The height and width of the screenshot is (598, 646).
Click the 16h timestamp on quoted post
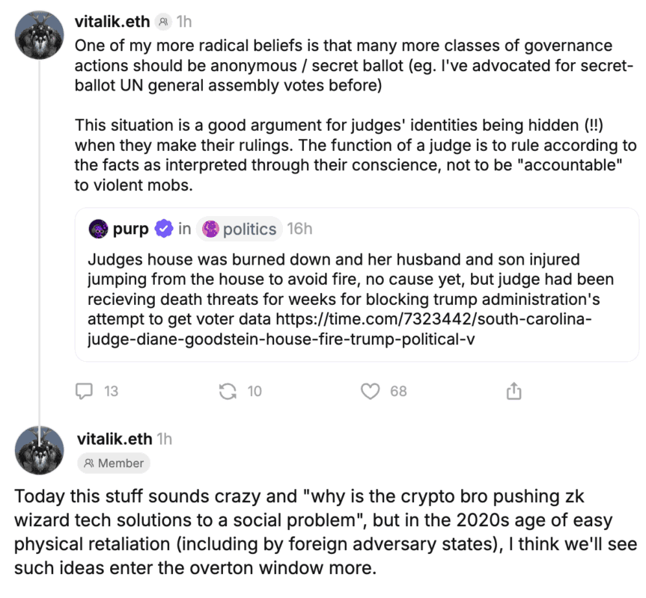[x=299, y=229]
